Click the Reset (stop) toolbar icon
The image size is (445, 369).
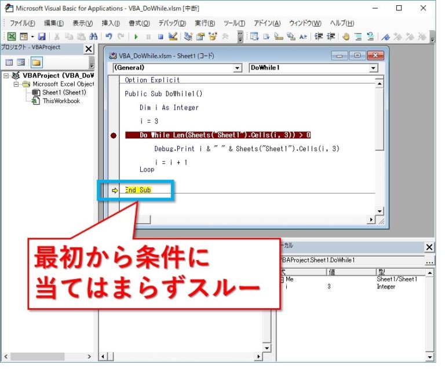coord(161,36)
